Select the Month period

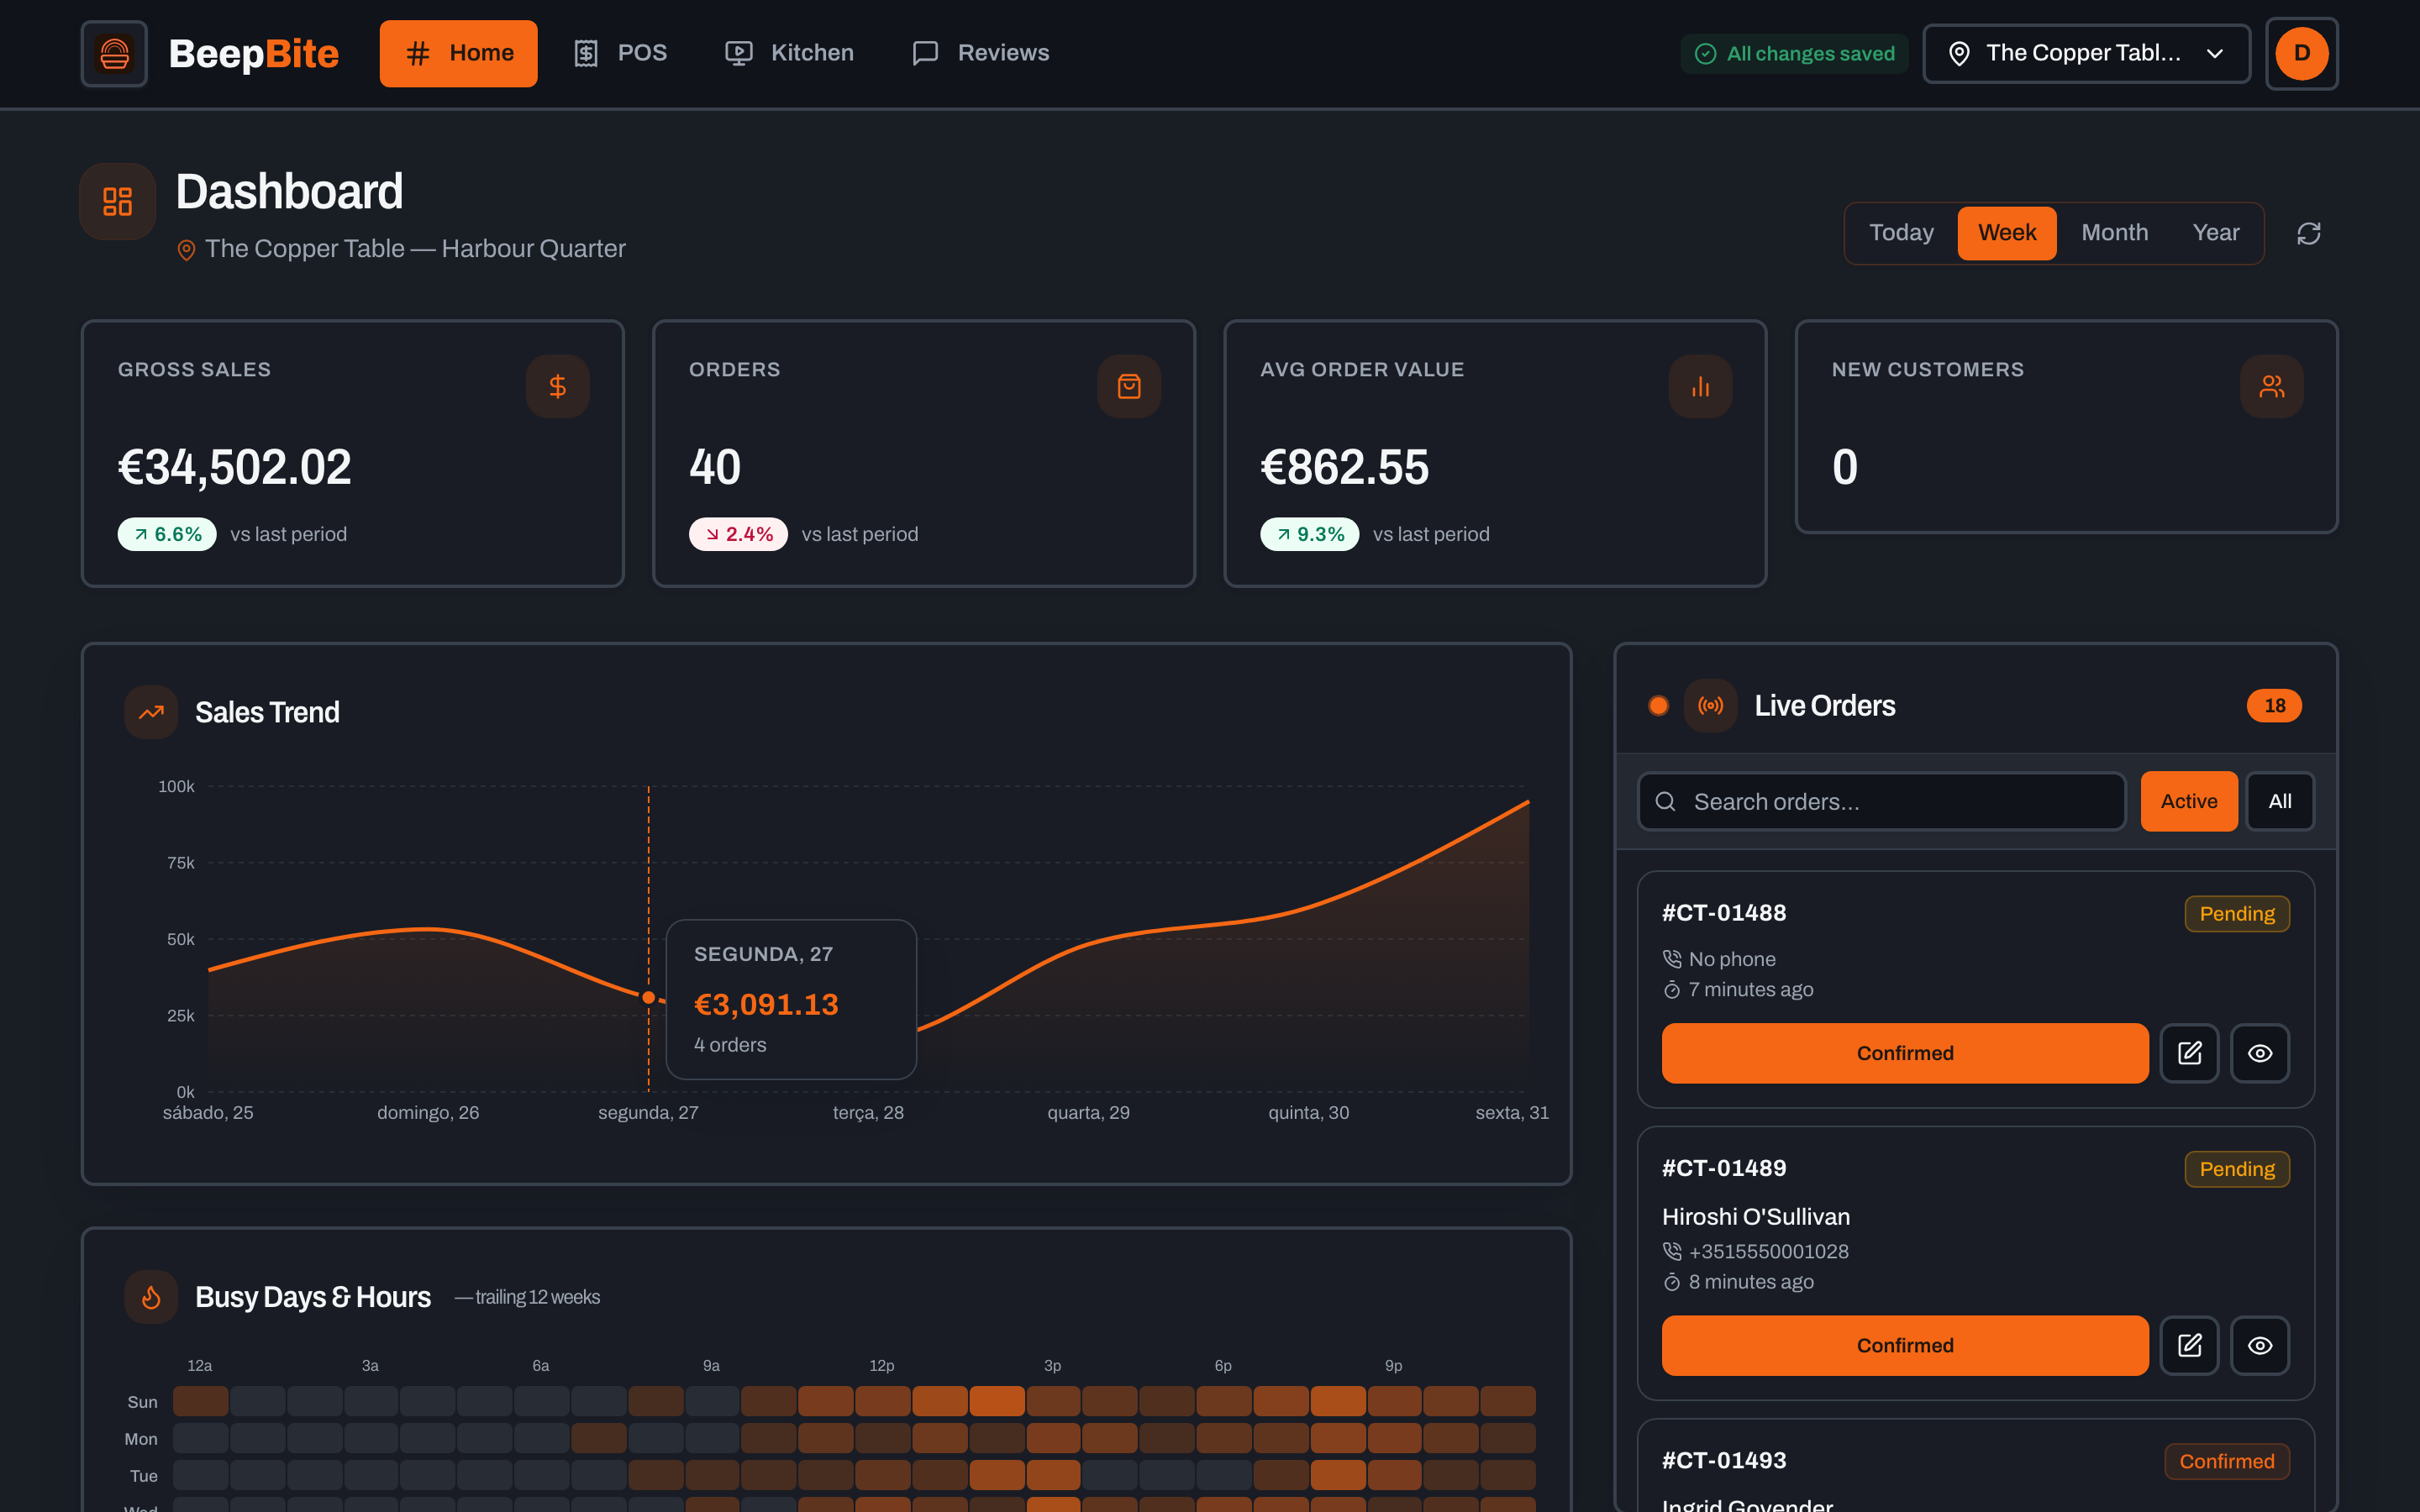2114,233
